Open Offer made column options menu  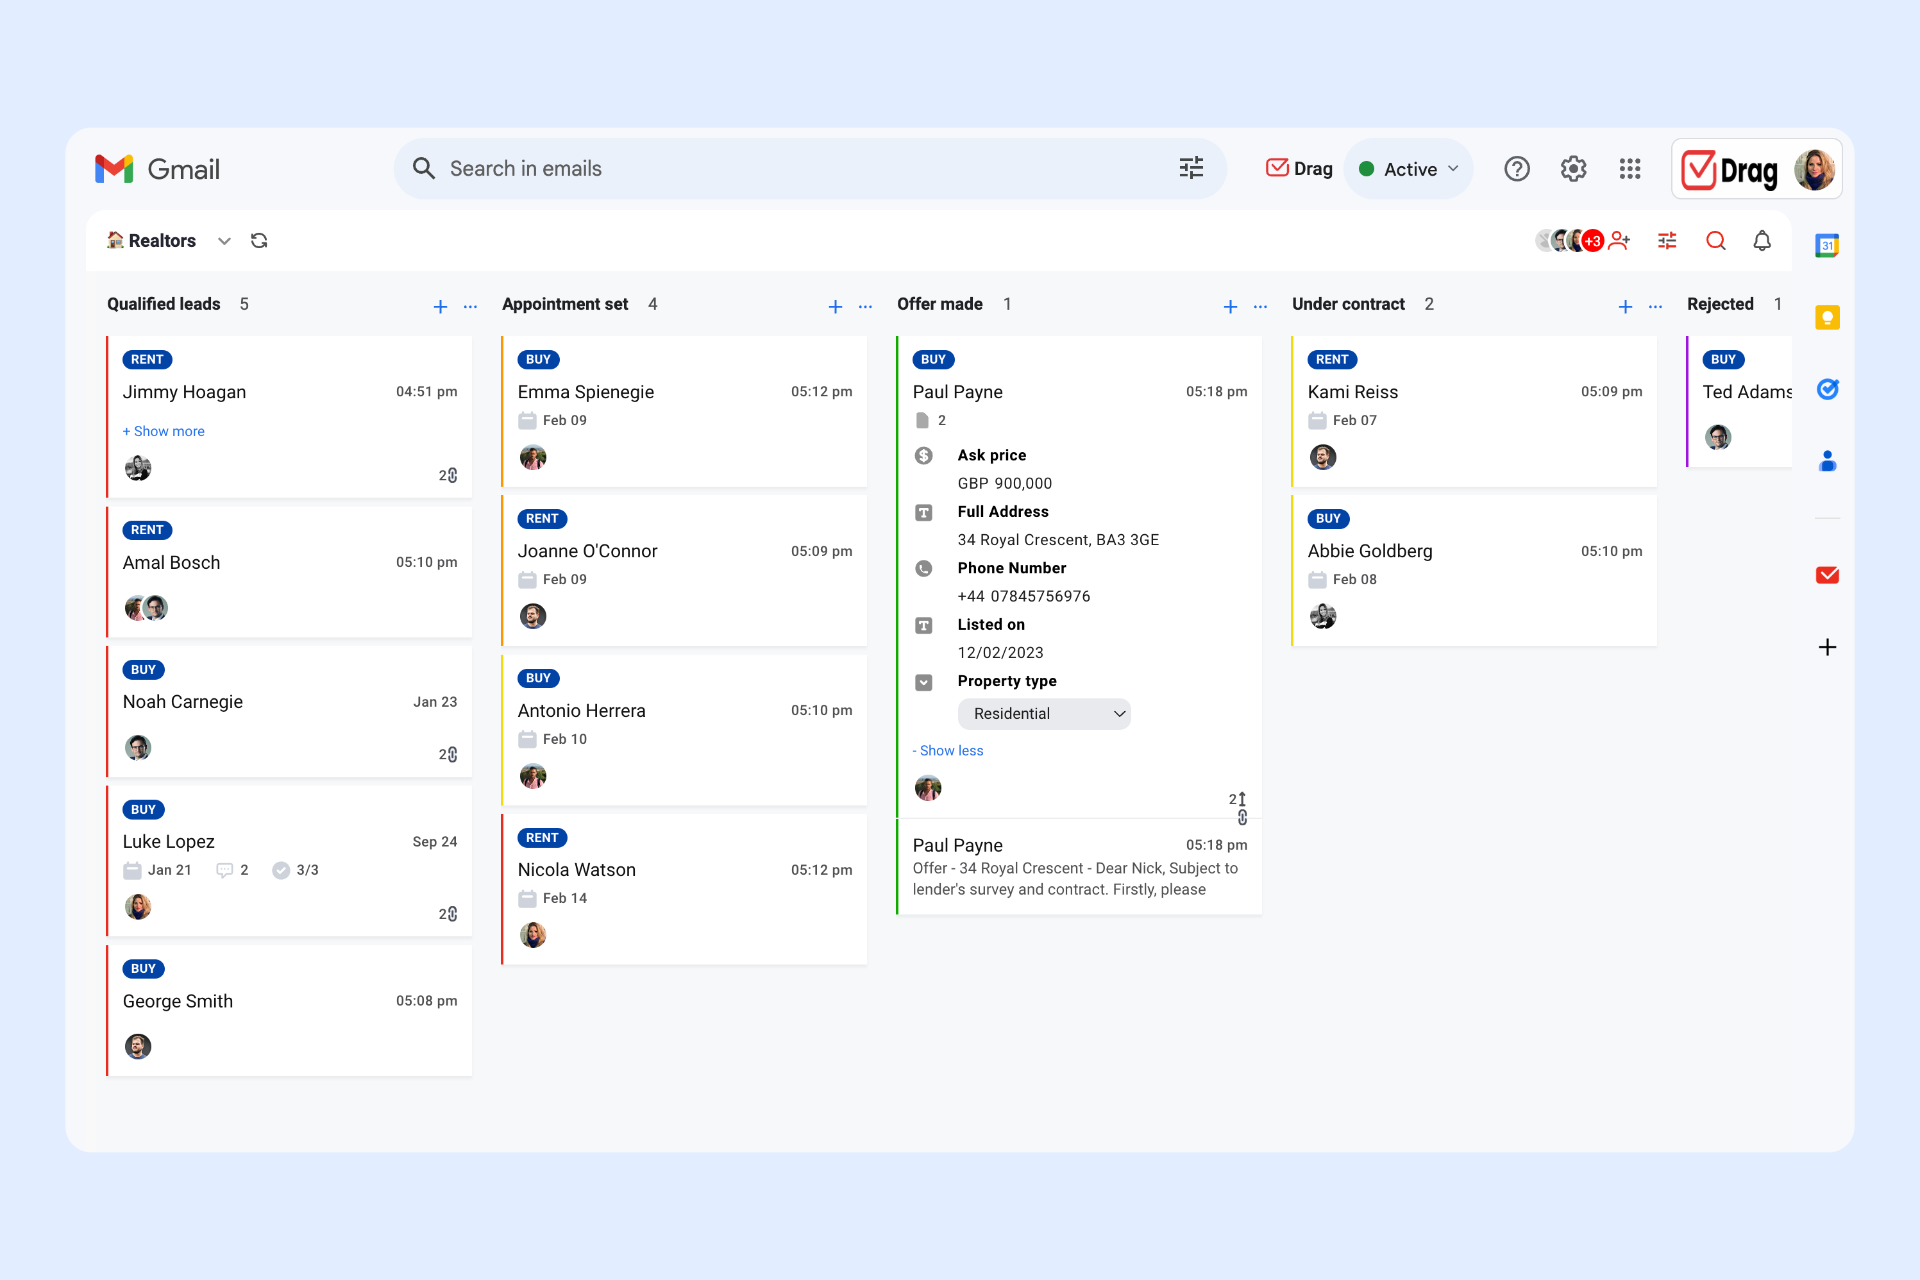coord(1260,307)
